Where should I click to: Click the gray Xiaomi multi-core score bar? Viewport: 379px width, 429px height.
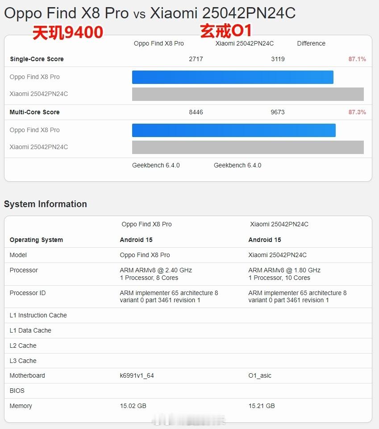[248, 147]
